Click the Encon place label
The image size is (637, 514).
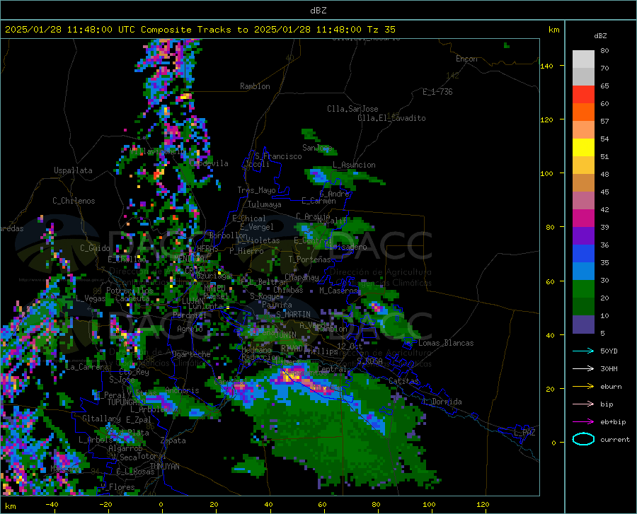(x=466, y=59)
